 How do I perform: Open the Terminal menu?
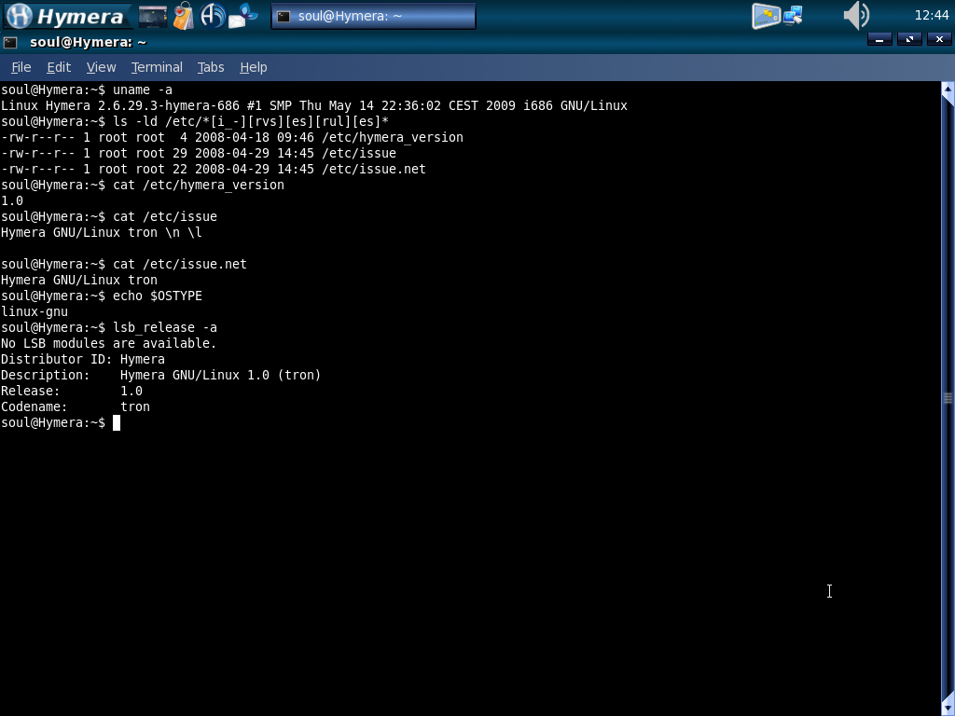pos(157,67)
